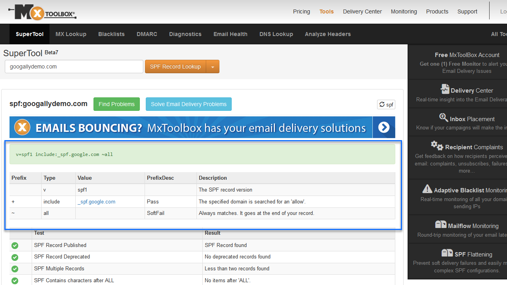Click the Free MxToolBox Account panel
Image resolution: width=507 pixels, height=285 pixels.
tap(457, 63)
